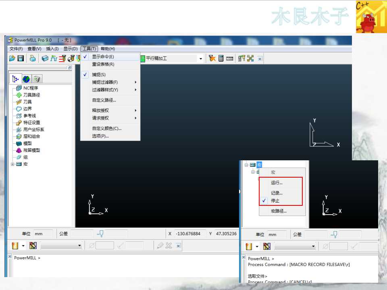Open the block definition icon
The width and height of the screenshot is (387, 290).
coord(45,58)
